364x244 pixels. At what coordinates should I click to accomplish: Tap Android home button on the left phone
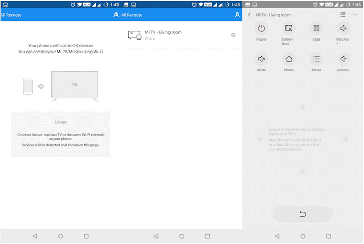tap(60, 236)
